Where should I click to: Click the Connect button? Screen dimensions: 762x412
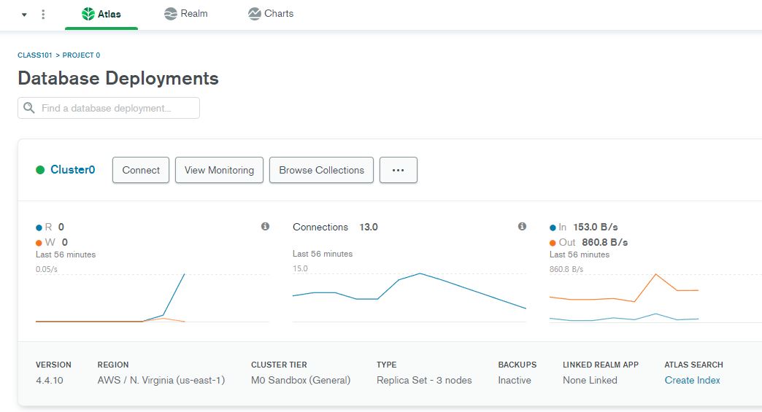141,170
